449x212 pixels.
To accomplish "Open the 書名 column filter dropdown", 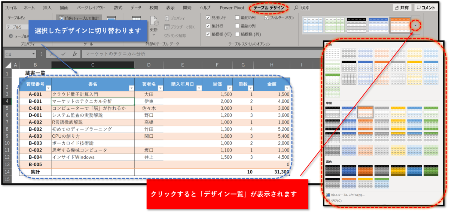I will coord(131,88).
